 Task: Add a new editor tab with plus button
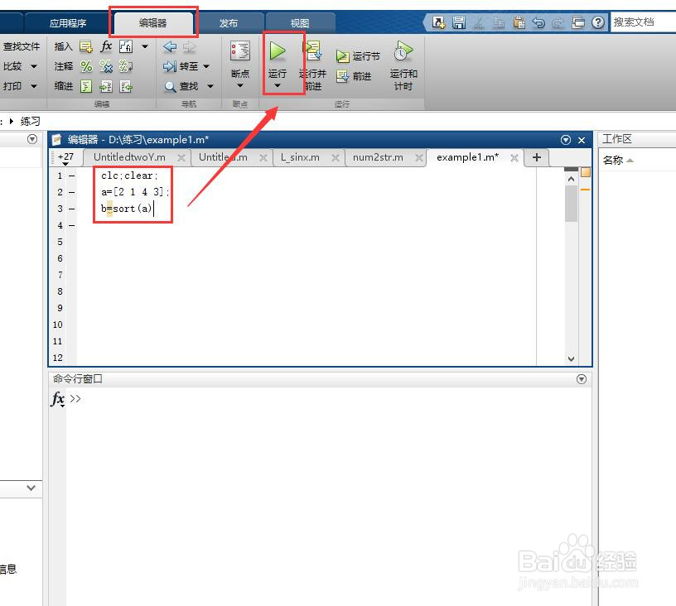coord(537,157)
